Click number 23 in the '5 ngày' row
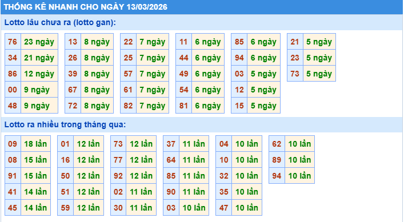This screenshot has height=222, width=404. click(x=295, y=58)
